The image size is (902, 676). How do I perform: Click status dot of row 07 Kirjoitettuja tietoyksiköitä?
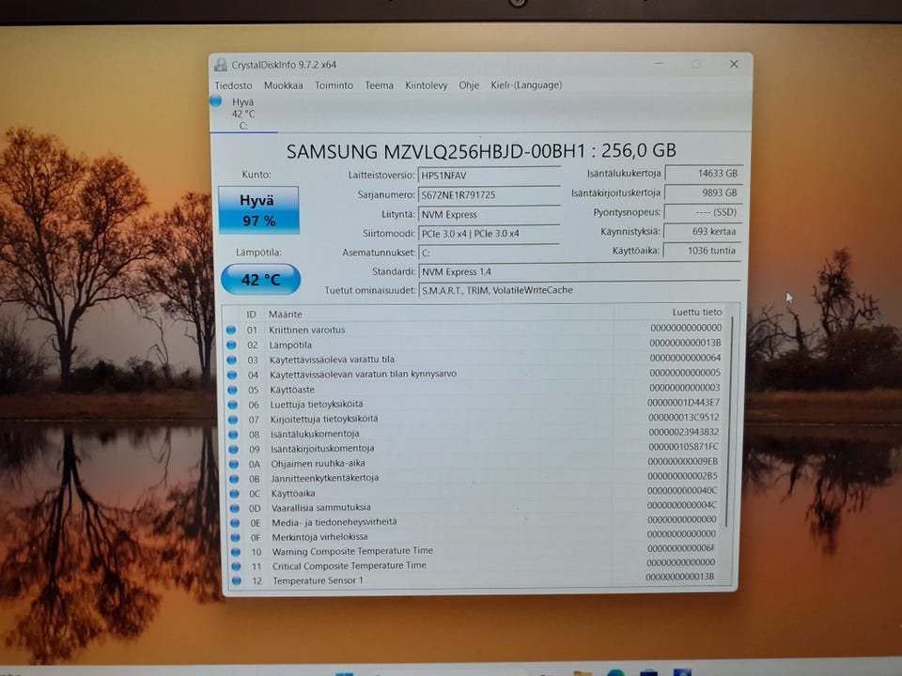click(x=233, y=420)
